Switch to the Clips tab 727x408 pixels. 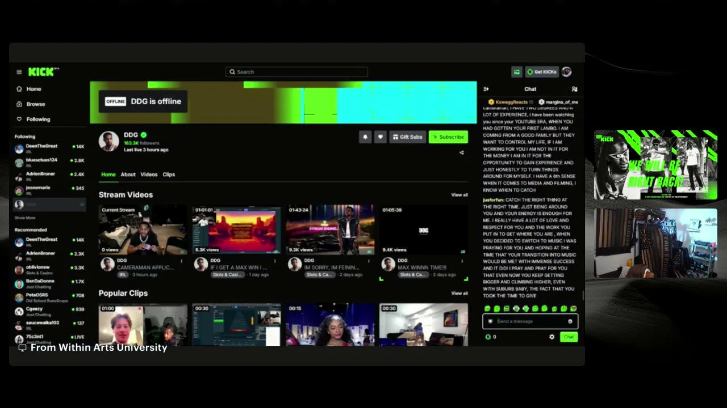pyautogui.click(x=169, y=175)
